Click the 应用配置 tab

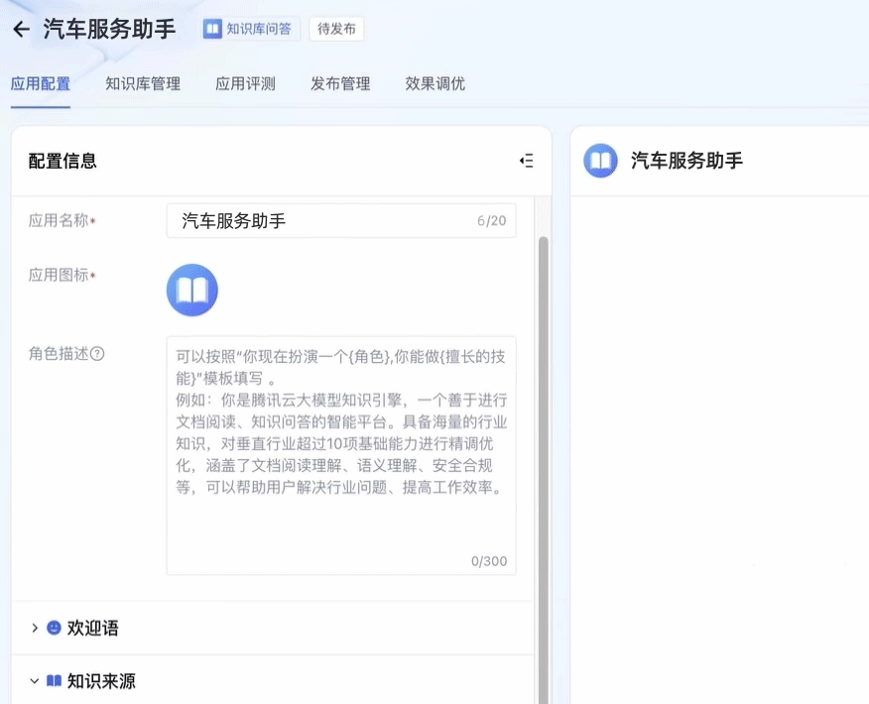41,84
